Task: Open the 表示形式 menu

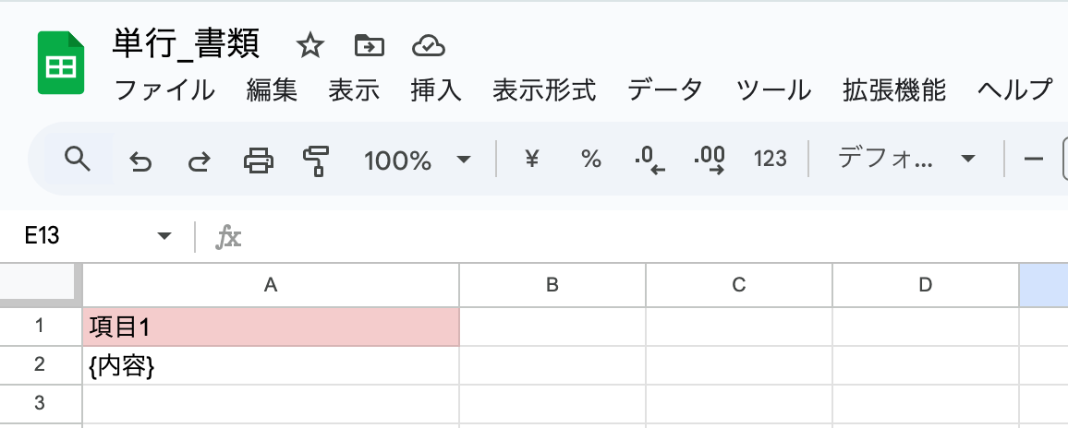Action: tap(544, 90)
